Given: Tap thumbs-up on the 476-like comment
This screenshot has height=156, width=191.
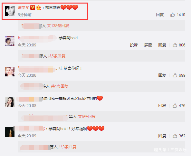Looking at the screenshot, I should coord(175,105).
